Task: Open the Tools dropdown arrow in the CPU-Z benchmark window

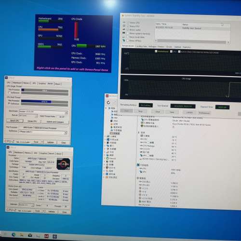Action: click(42, 142)
